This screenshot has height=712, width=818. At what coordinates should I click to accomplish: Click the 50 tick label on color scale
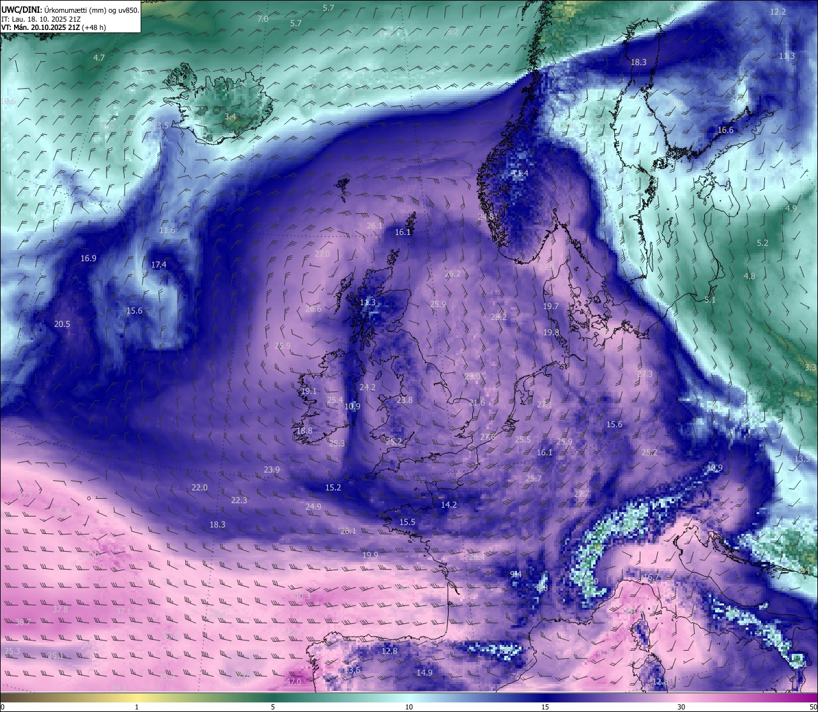pos(812,707)
